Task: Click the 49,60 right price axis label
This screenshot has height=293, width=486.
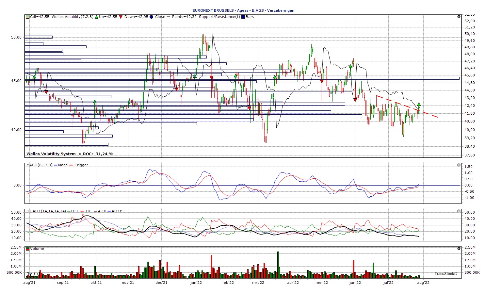Action: [x=470, y=41]
